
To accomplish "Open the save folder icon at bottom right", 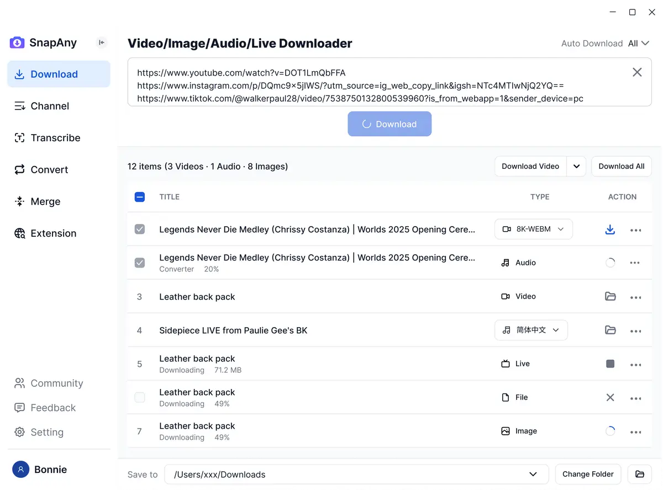I will pyautogui.click(x=640, y=474).
